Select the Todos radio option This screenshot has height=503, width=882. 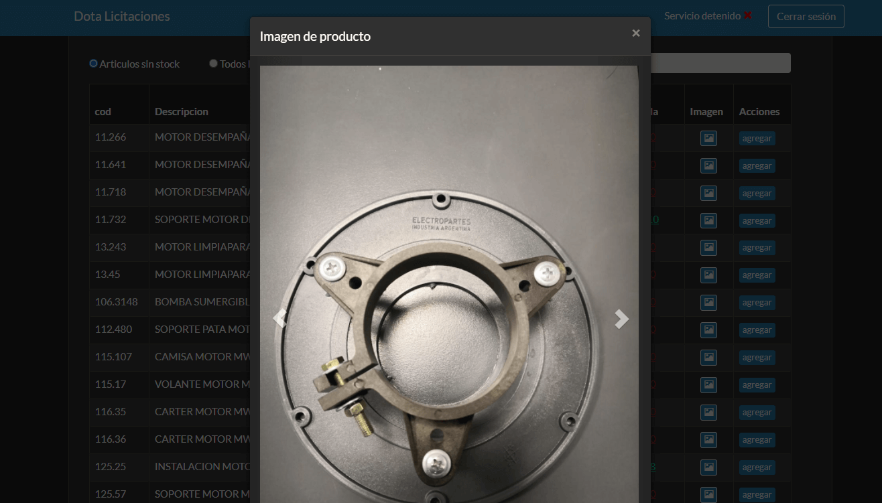pyautogui.click(x=213, y=64)
